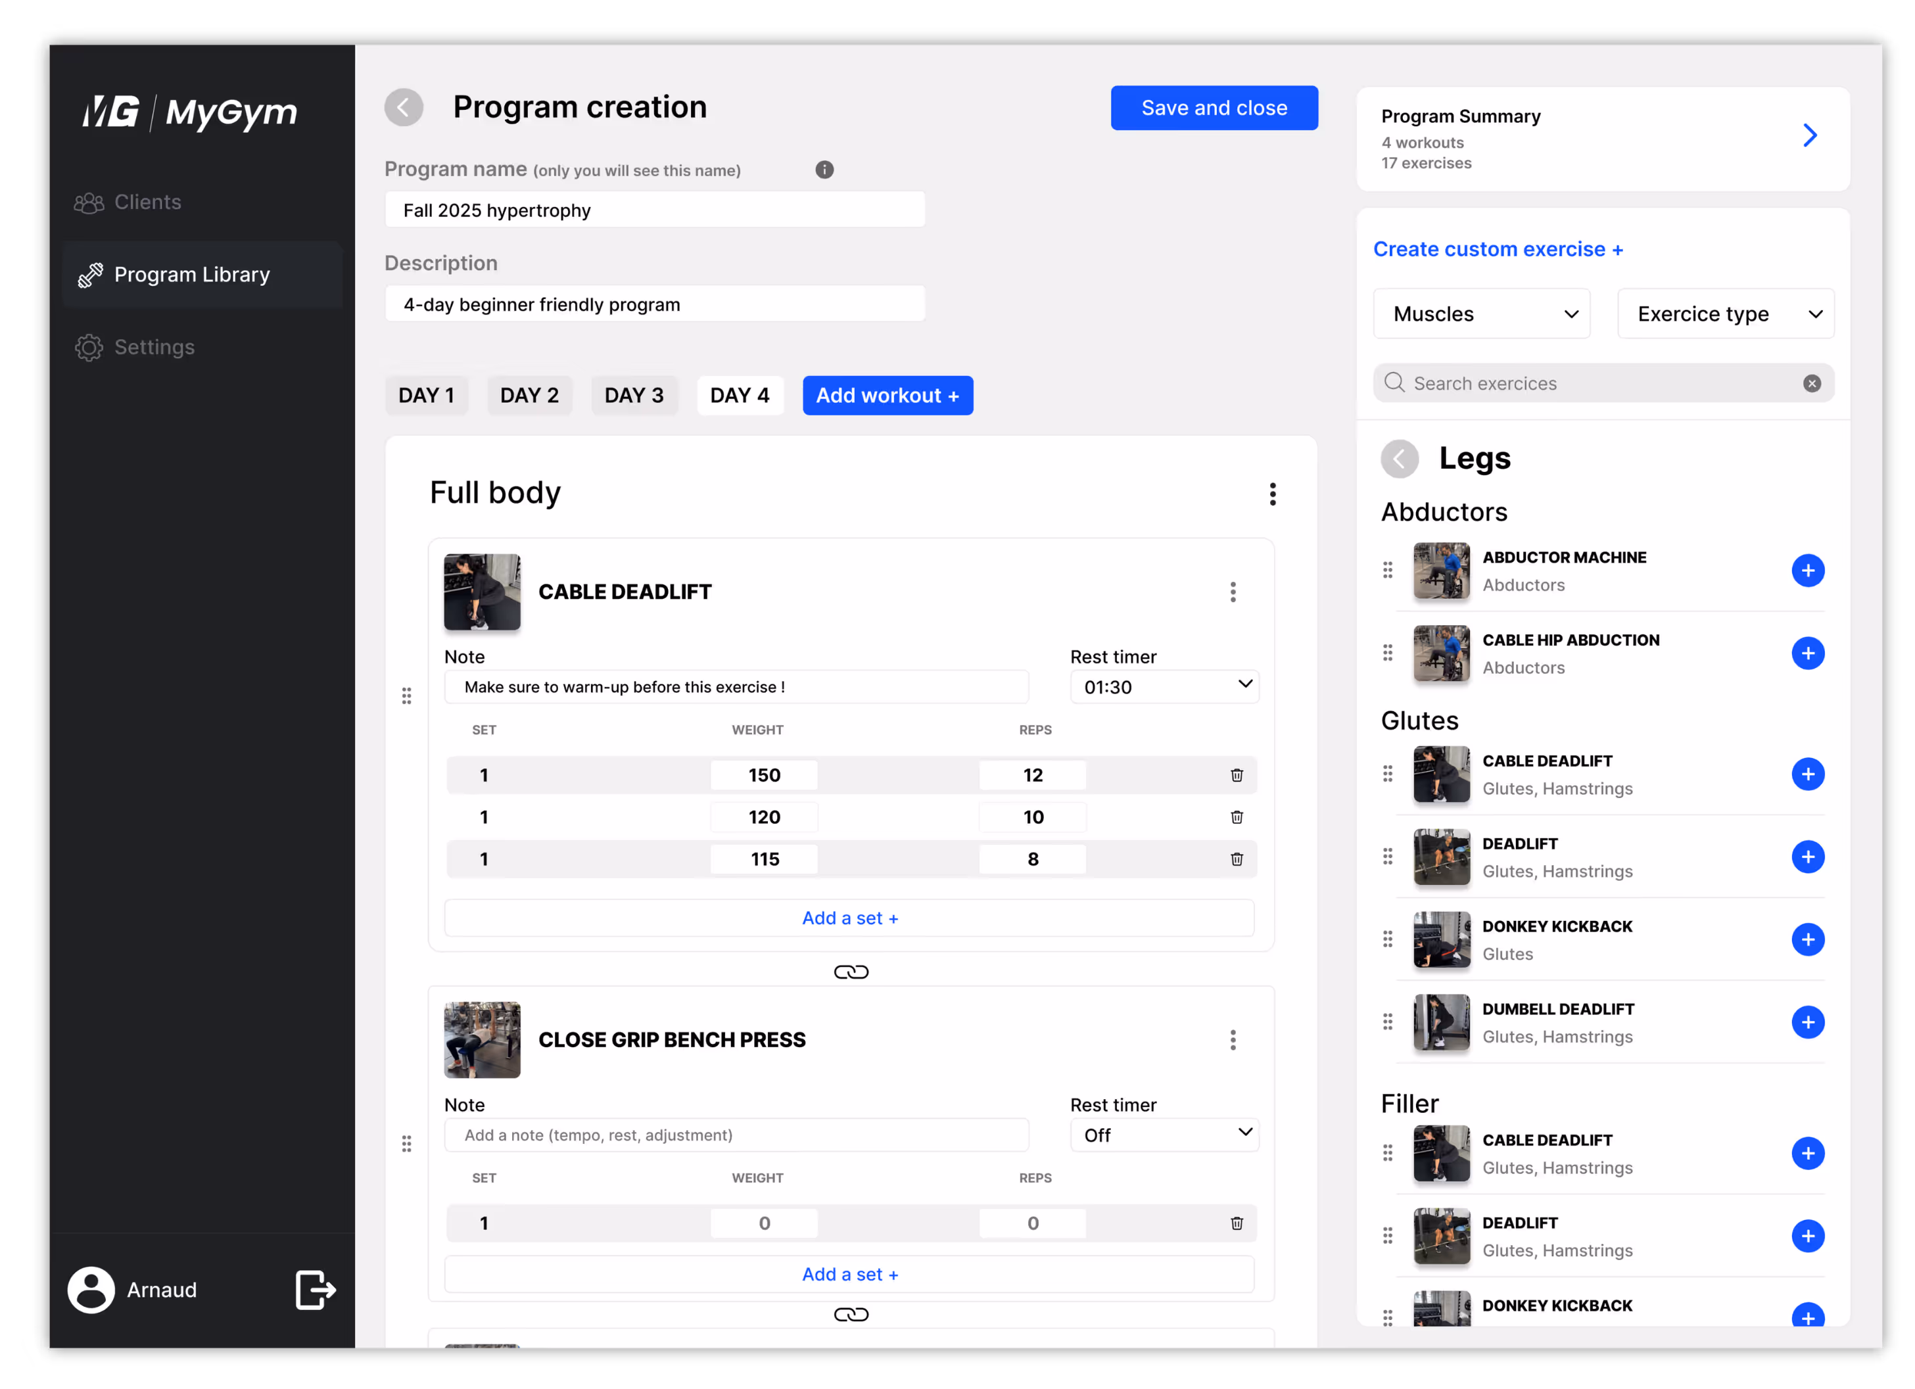Add Cable Hip Abduction to the workout
This screenshot has width=1915, height=1389.
[1808, 653]
